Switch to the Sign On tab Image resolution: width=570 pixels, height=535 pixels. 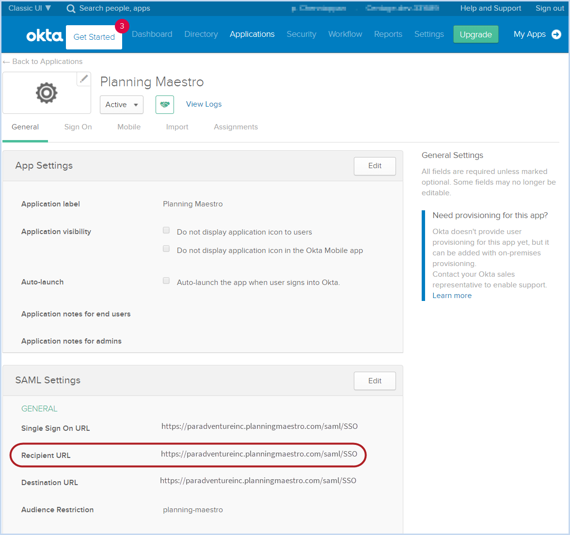pos(78,127)
